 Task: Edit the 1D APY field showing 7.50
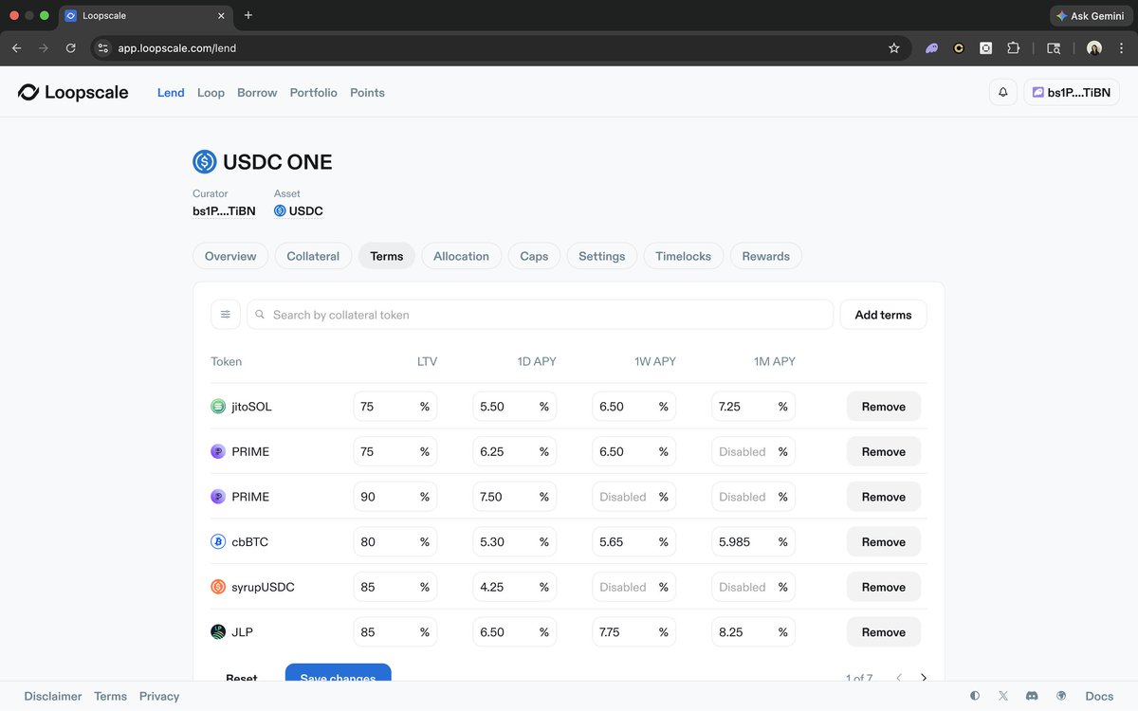coord(514,497)
